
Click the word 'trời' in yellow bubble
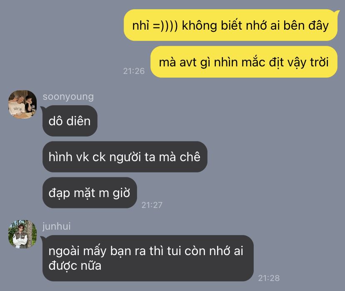point(320,62)
